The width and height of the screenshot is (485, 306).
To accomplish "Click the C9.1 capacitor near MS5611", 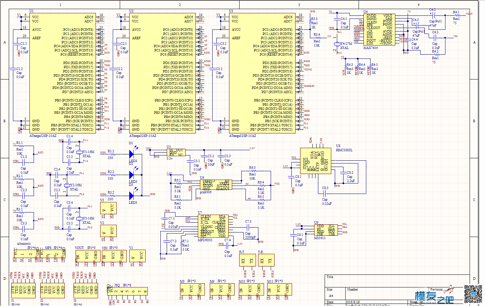I will click(293, 235).
